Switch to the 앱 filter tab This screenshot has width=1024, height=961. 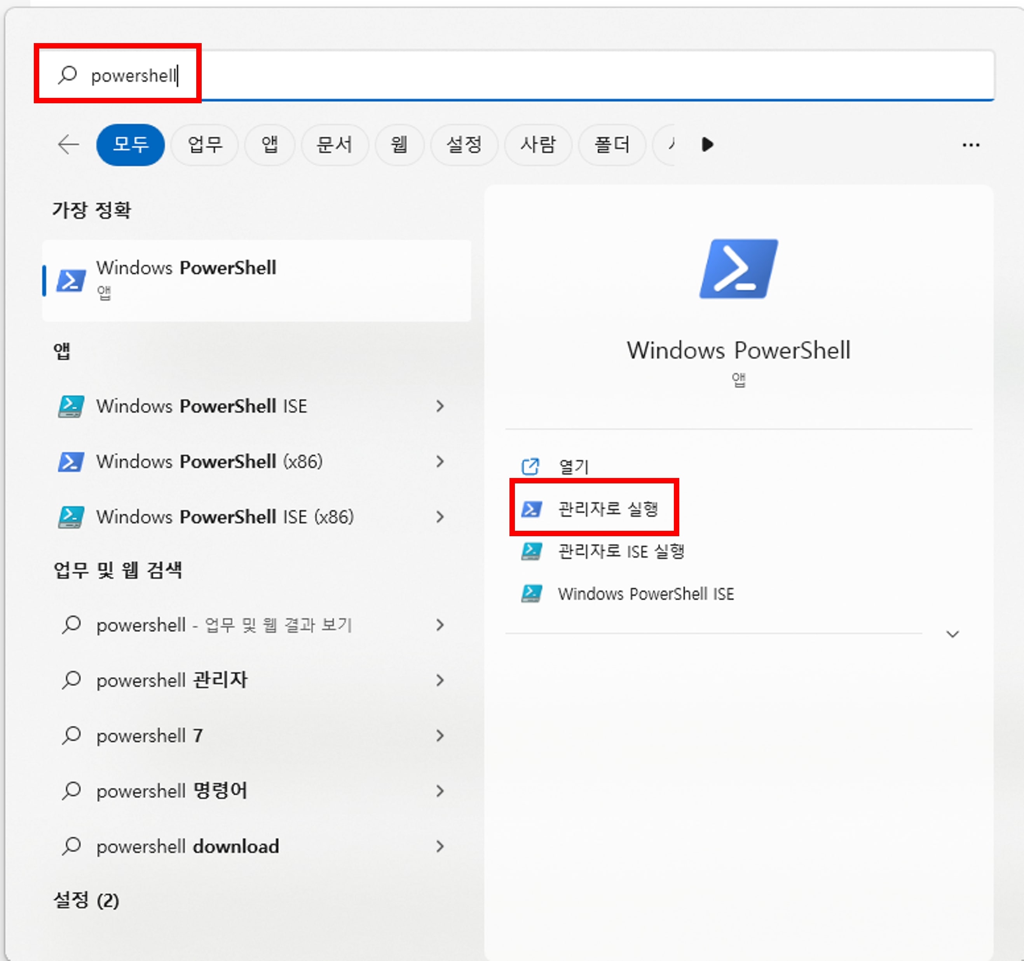[x=269, y=145]
